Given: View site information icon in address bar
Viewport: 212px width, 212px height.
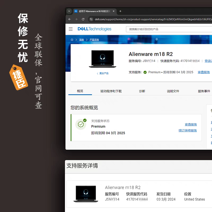Looking at the screenshot, I should click(91, 19).
